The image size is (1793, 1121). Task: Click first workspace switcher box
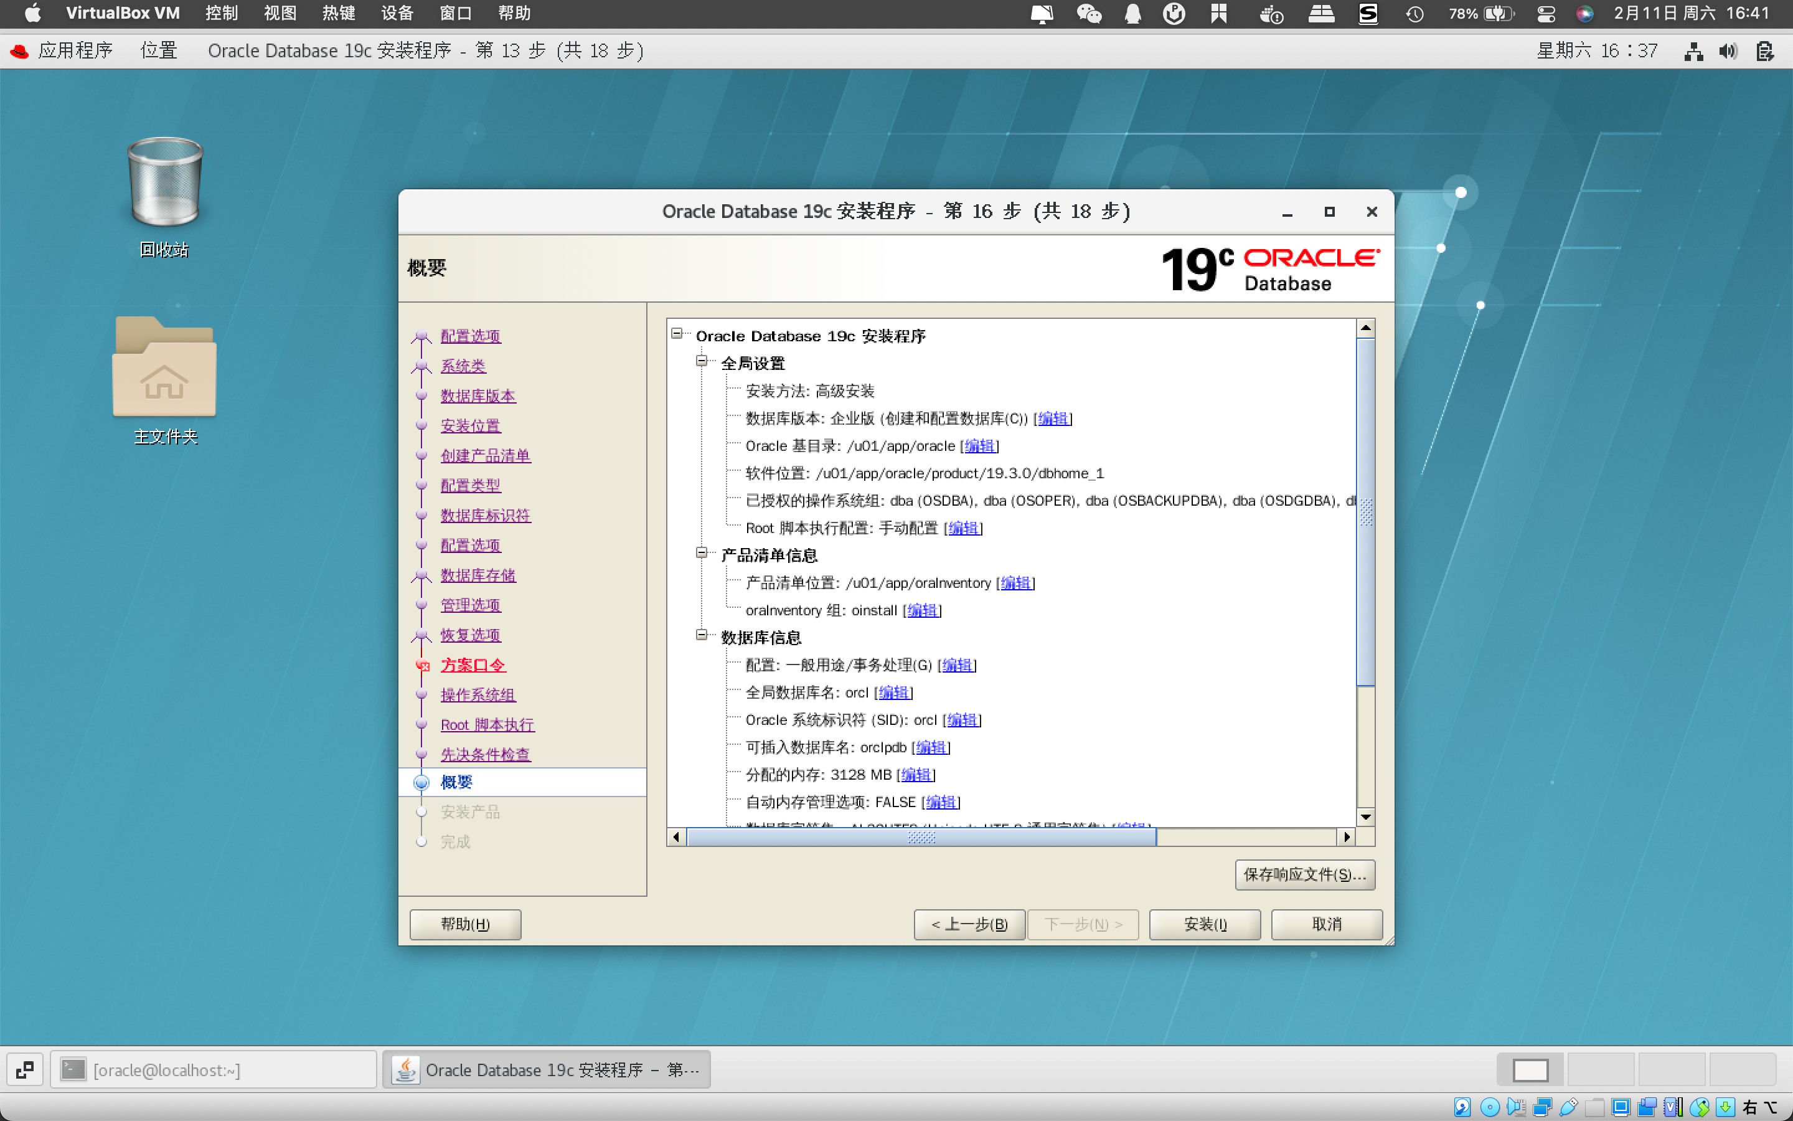(1530, 1069)
